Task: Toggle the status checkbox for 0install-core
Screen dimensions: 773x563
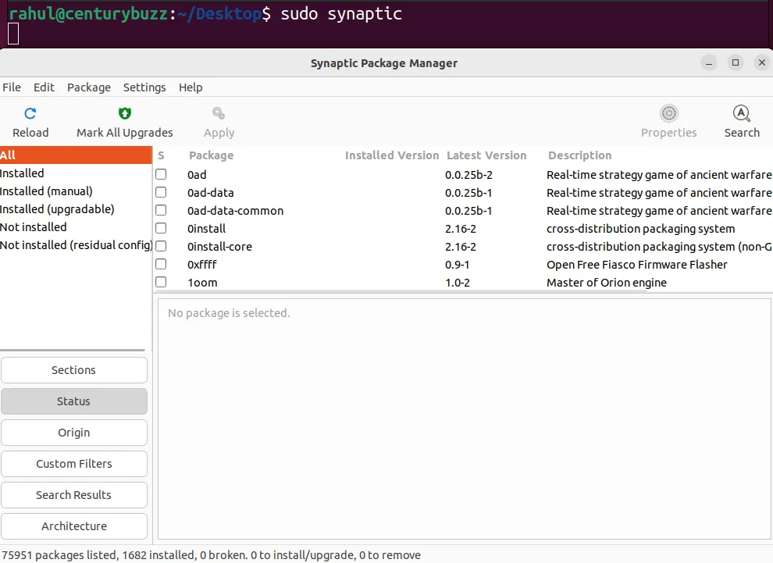Action: [161, 246]
